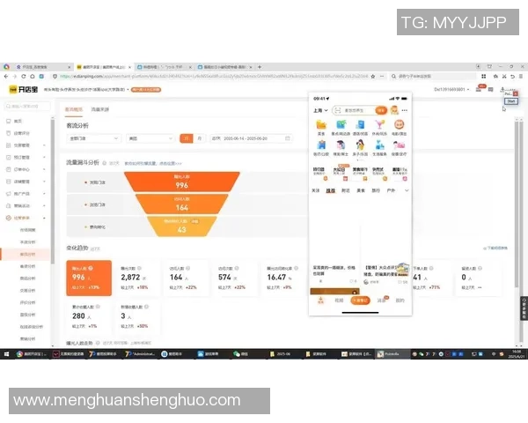
Task: Click info icon on the 280 card
Action: tap(98, 307)
